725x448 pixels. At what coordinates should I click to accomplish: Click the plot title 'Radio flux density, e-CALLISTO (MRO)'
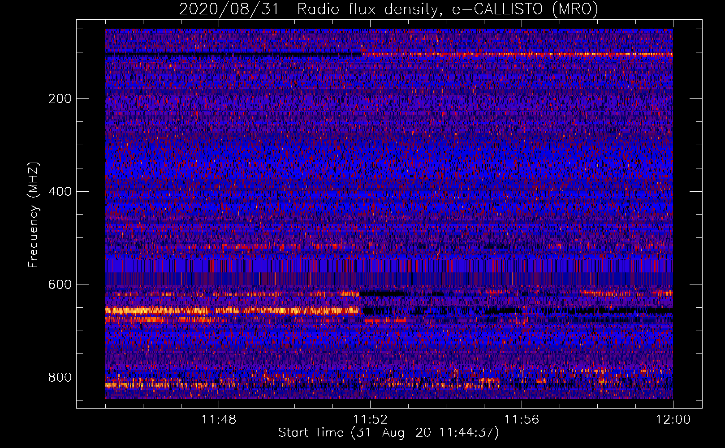[x=447, y=9]
